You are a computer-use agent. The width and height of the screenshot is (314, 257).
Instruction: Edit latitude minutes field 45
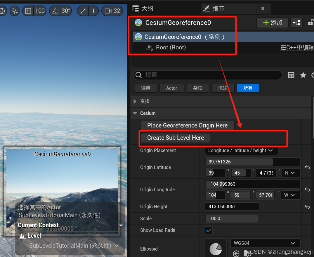[241, 173]
